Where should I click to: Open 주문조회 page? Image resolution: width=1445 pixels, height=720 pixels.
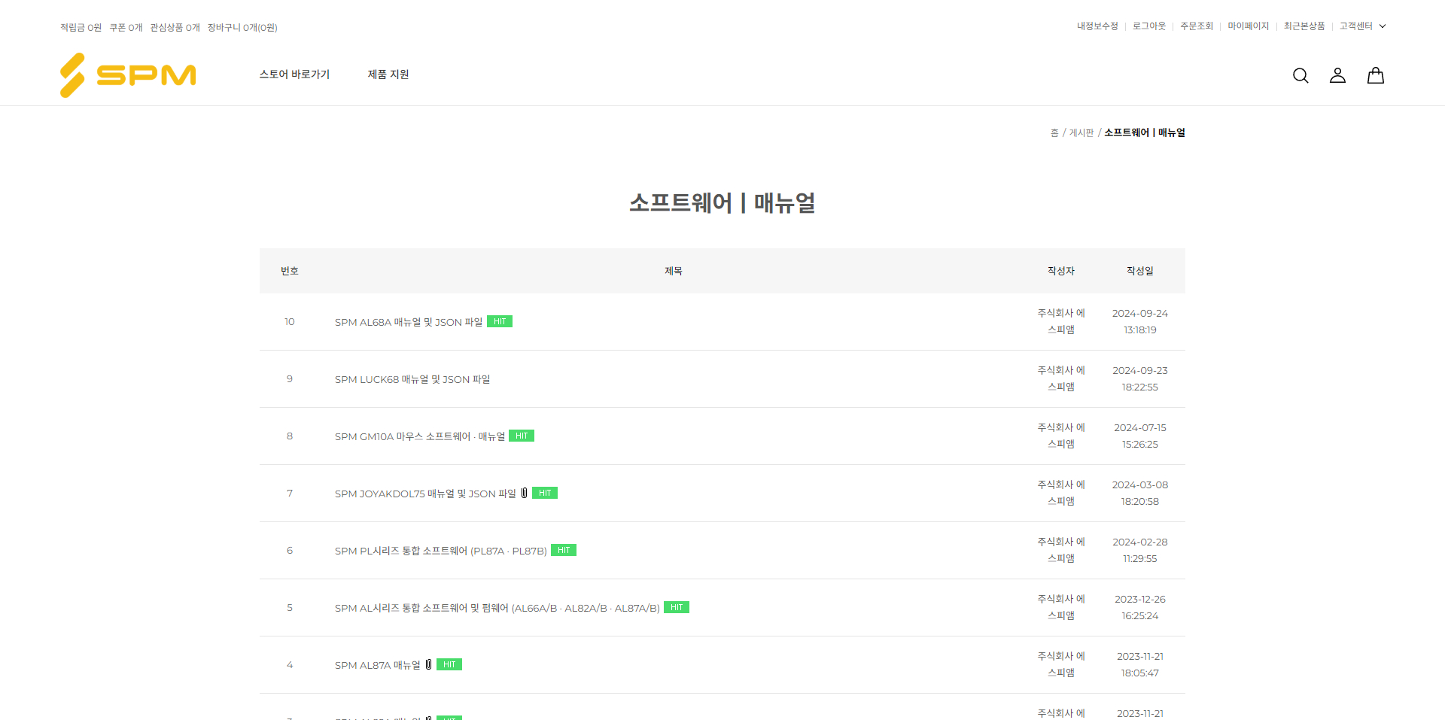point(1197,26)
